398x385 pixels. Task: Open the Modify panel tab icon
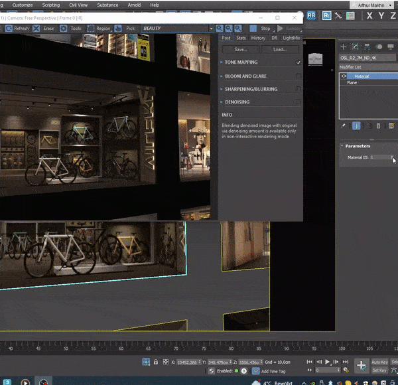[355, 47]
